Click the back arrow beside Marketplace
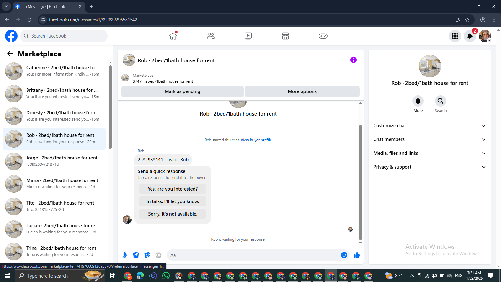501x282 pixels. 10,54
